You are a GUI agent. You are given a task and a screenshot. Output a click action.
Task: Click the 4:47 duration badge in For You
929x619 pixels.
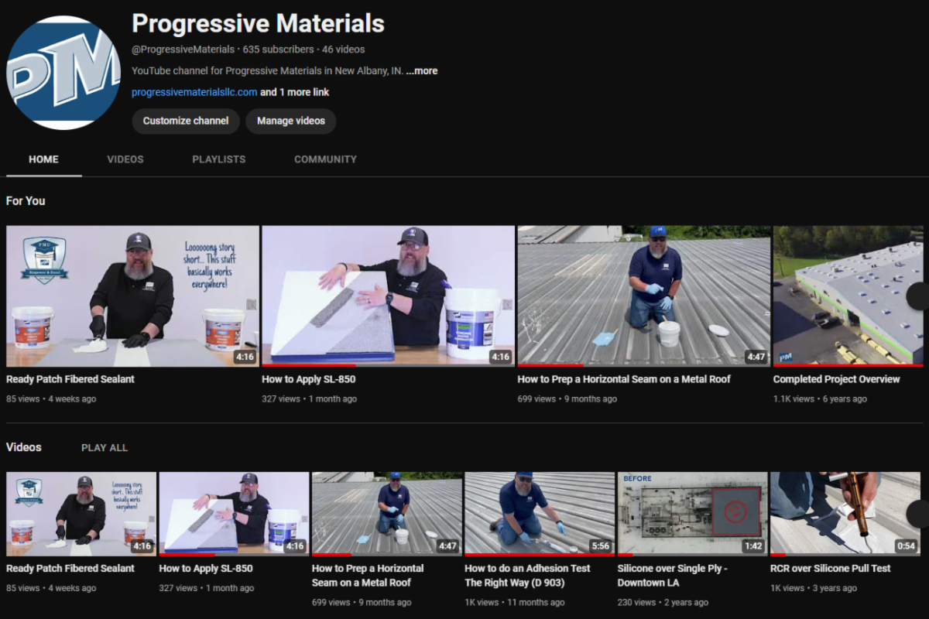[x=756, y=357]
